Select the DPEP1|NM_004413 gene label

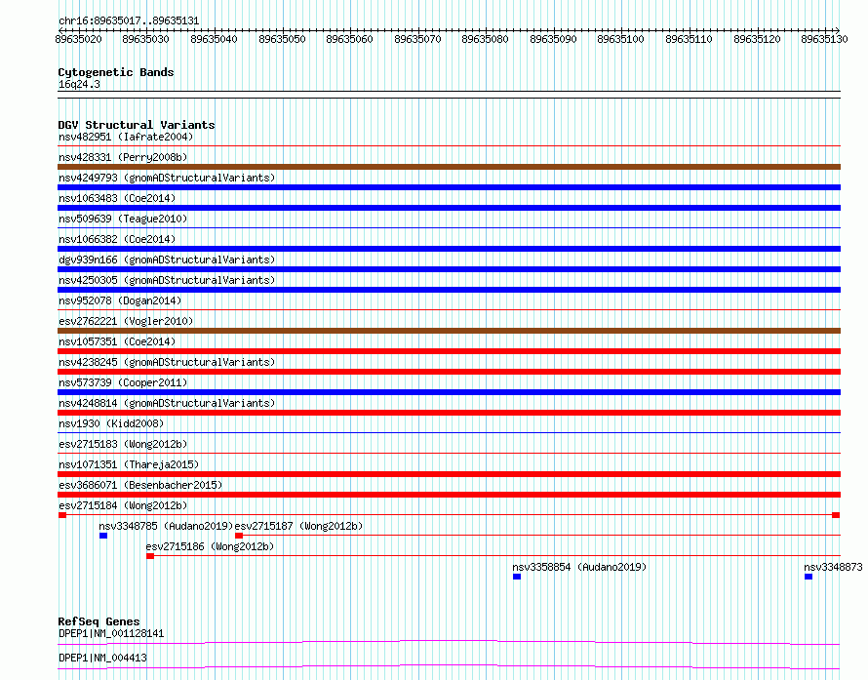[102, 658]
